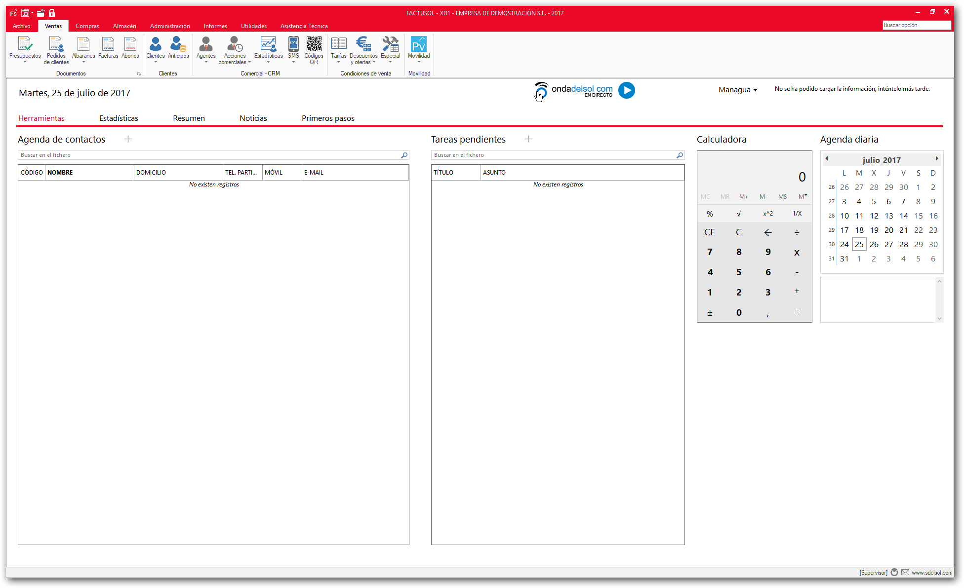Switch to the Estadísticas tab
The height and width of the screenshot is (588, 964).
coord(119,118)
